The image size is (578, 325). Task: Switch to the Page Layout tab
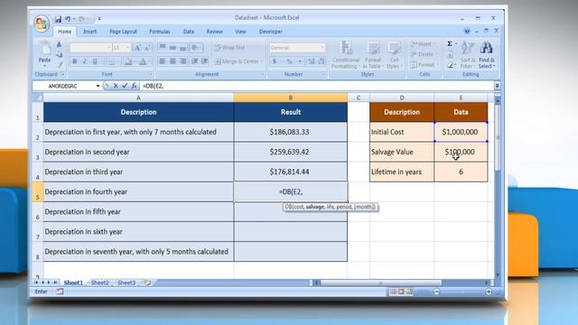123,32
